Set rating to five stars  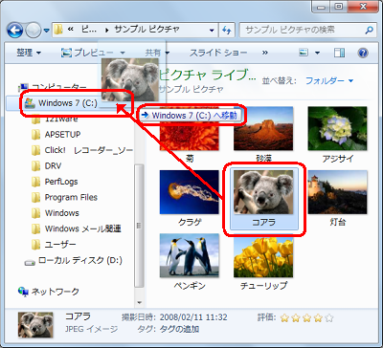(329, 317)
